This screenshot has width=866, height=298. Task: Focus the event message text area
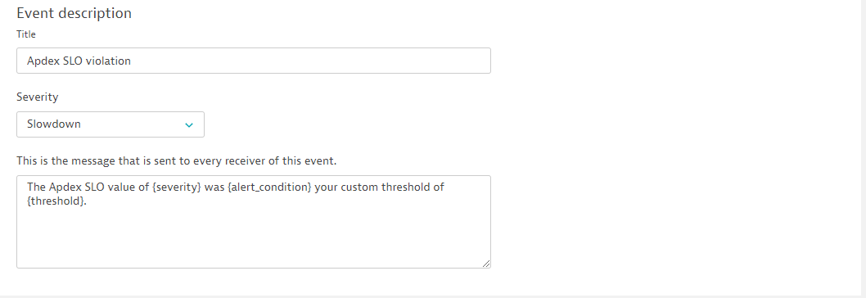tap(254, 222)
